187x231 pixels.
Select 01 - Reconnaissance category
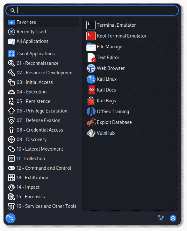(38, 63)
